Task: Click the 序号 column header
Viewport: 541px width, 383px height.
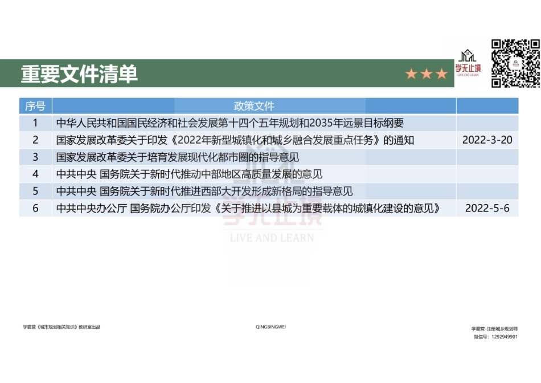Action: pos(35,105)
